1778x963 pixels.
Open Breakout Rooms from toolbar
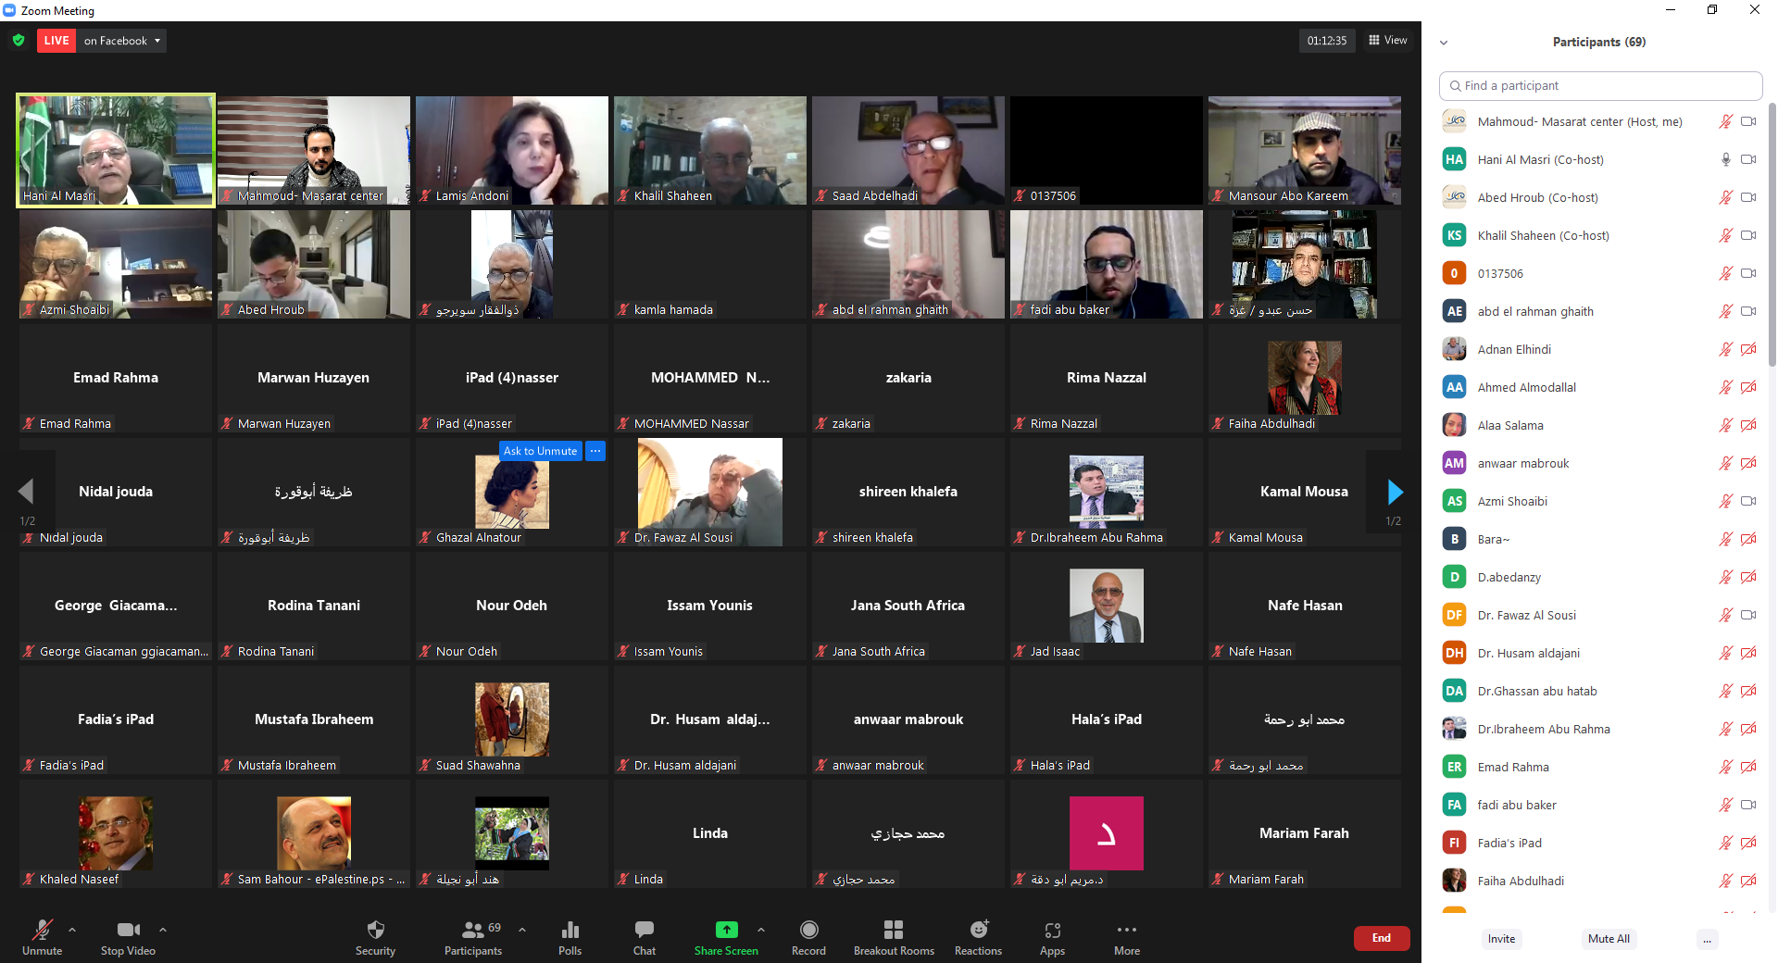[x=894, y=931]
